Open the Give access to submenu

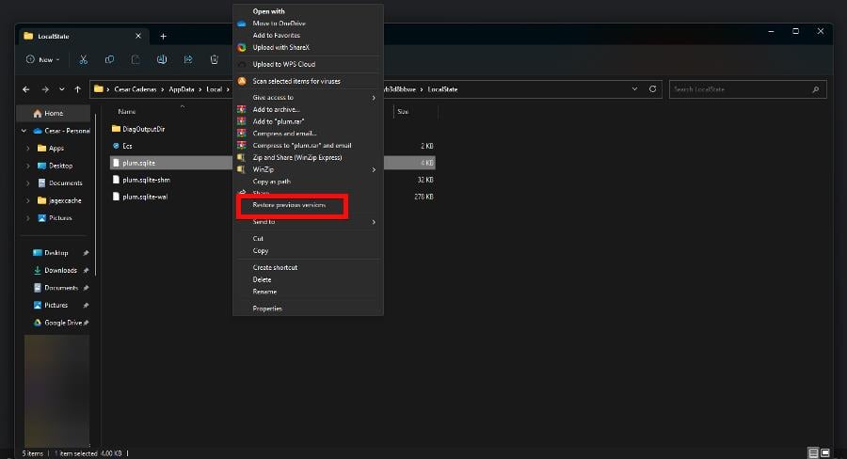coord(308,97)
